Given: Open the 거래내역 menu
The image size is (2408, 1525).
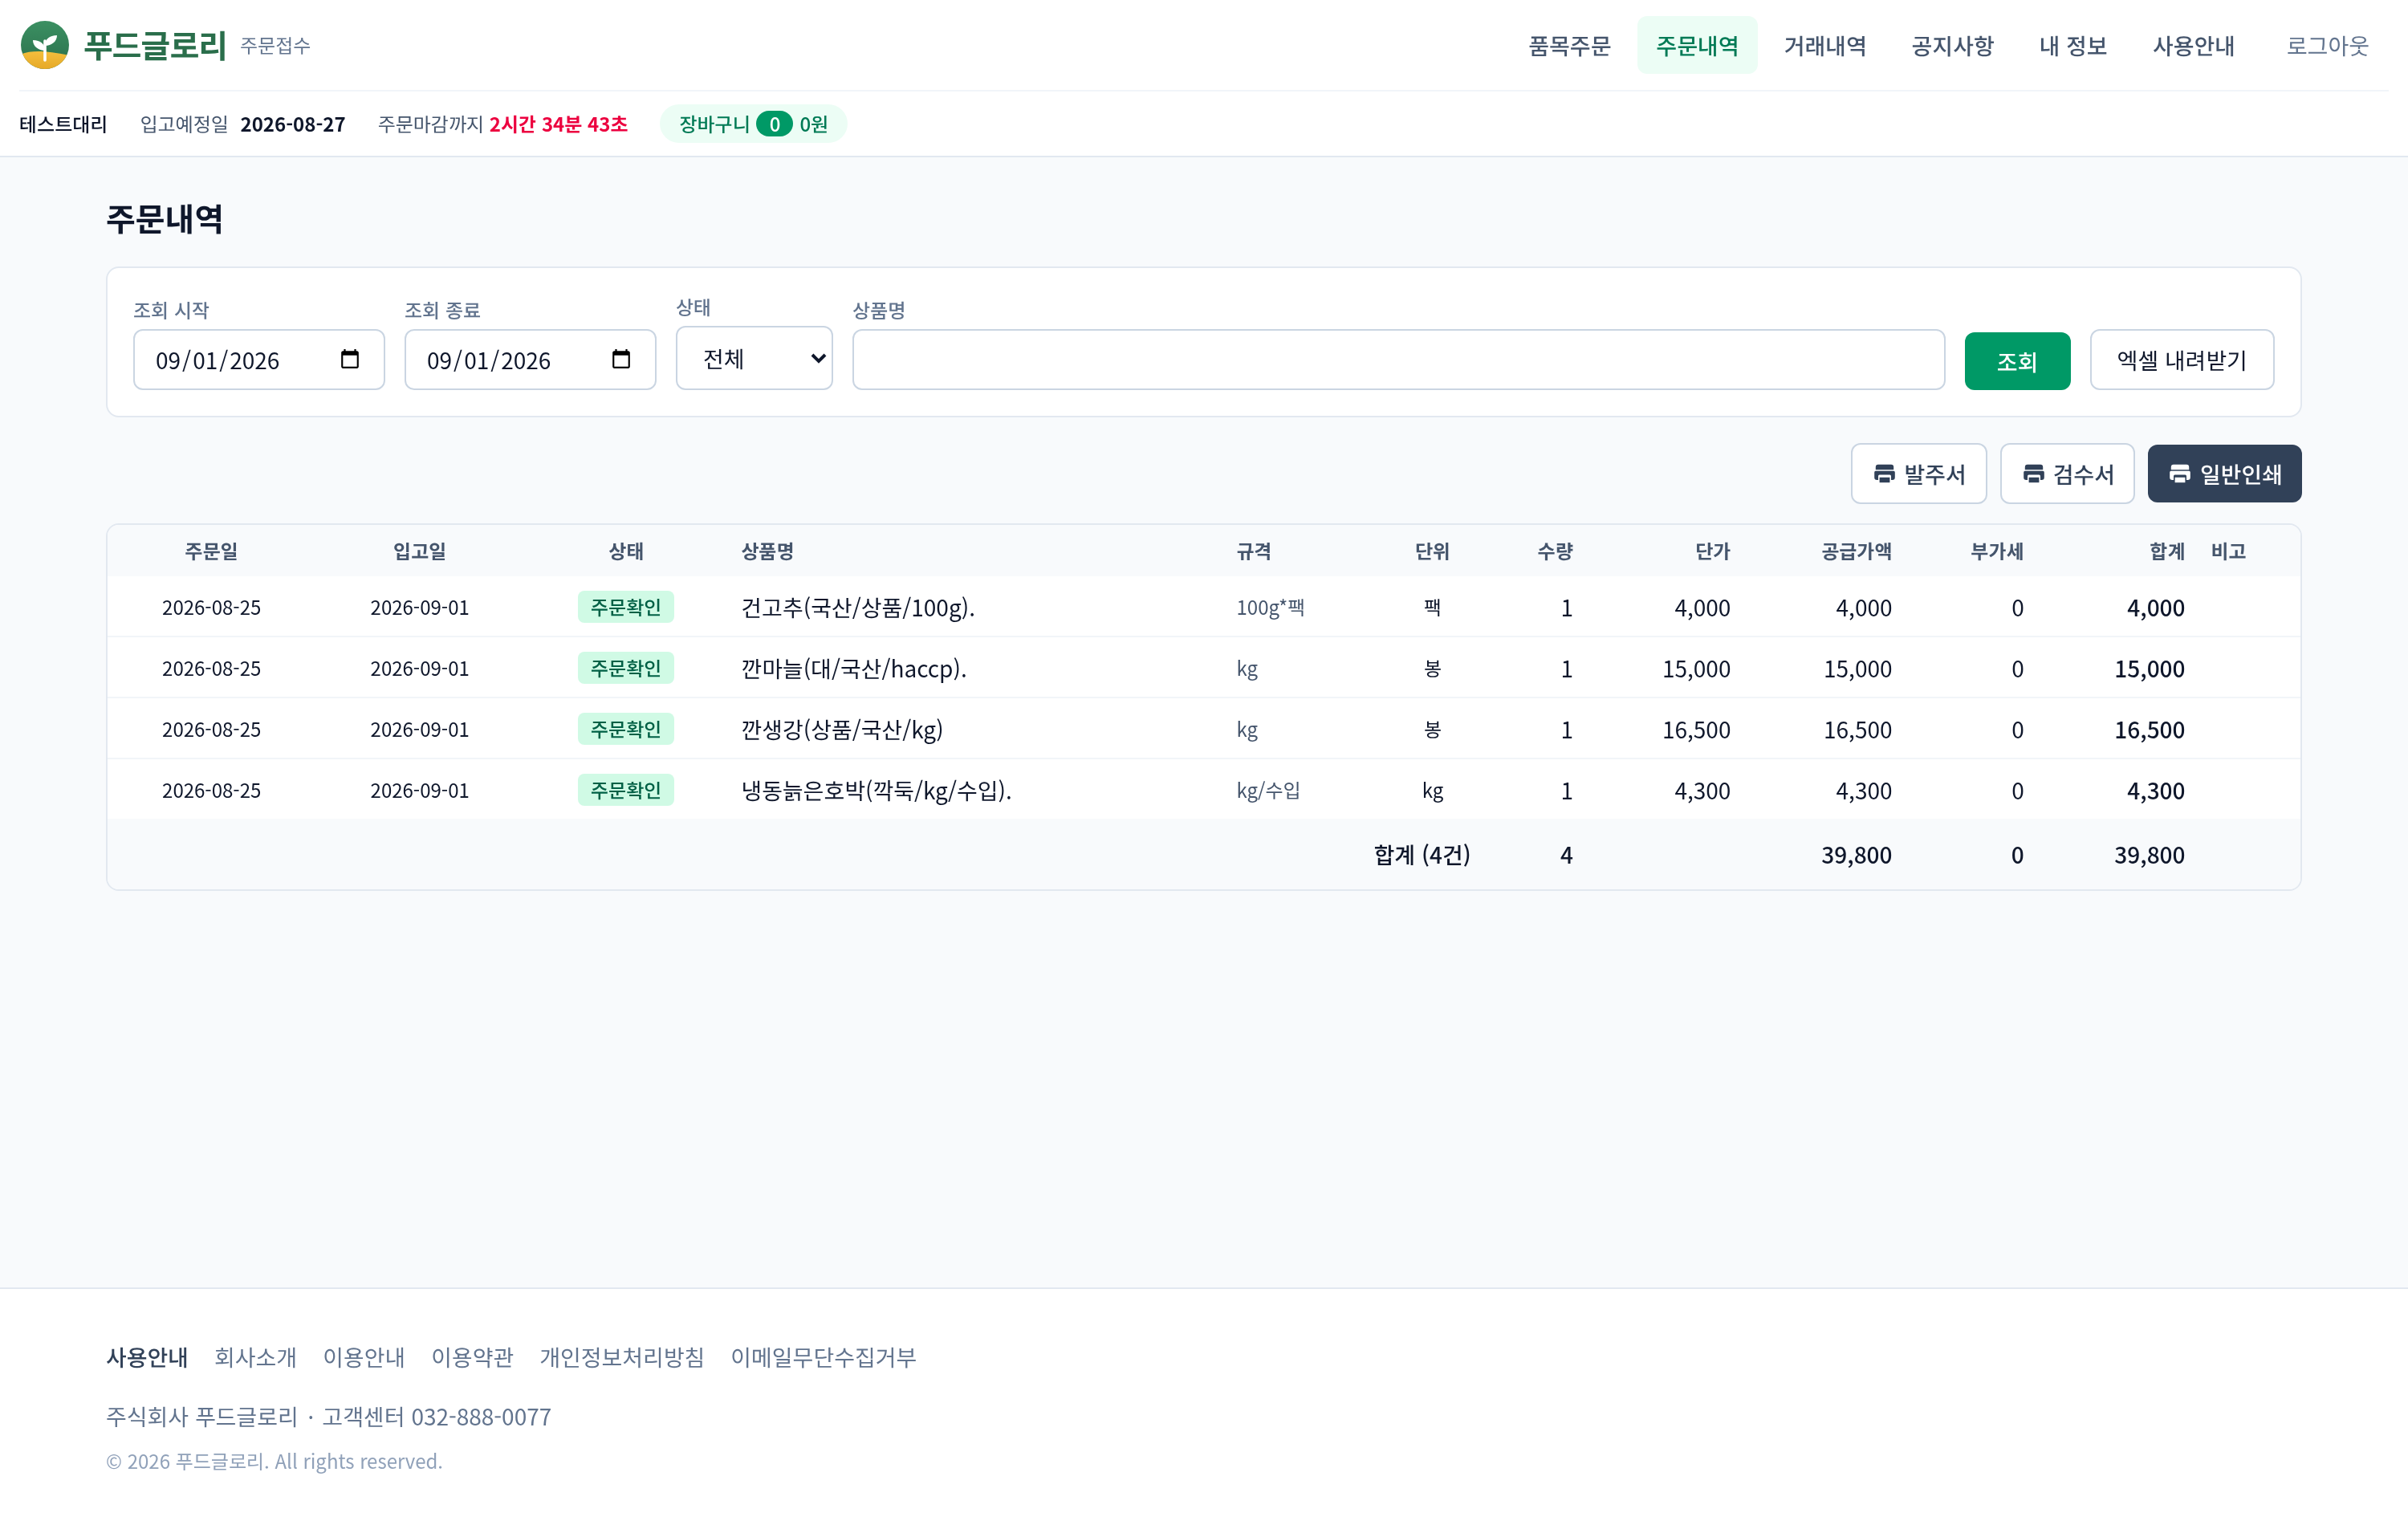Looking at the screenshot, I should click(x=1825, y=46).
